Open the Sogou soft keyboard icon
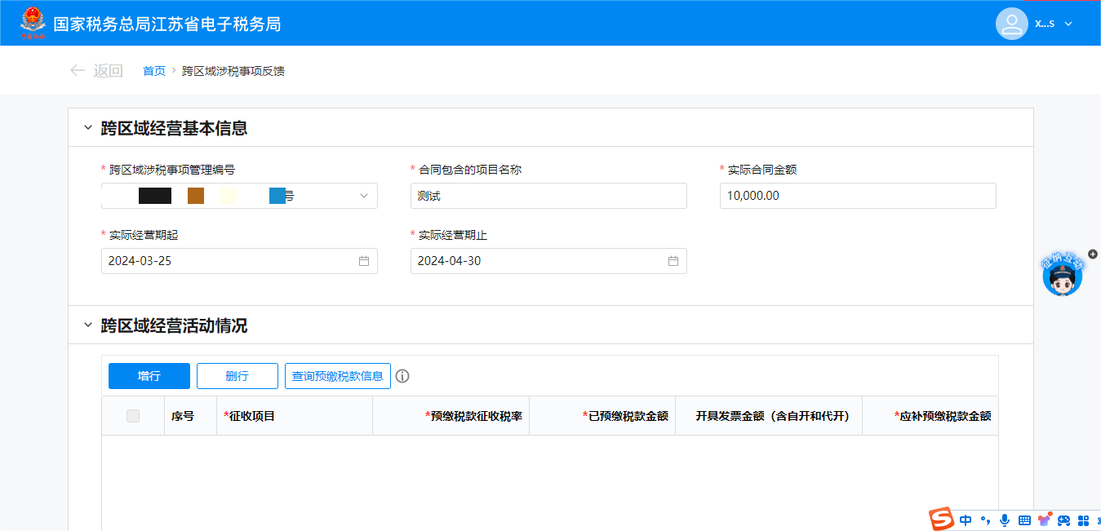 coord(1024,520)
